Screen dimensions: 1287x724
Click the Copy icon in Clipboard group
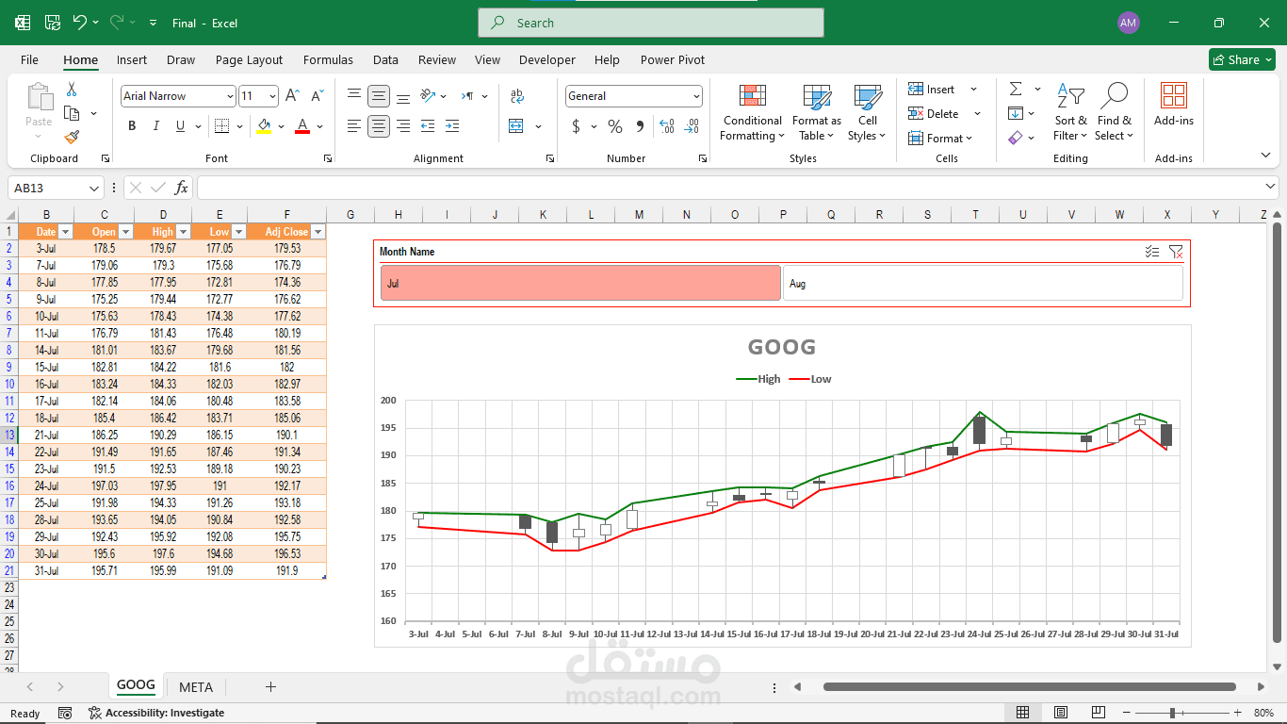72,113
